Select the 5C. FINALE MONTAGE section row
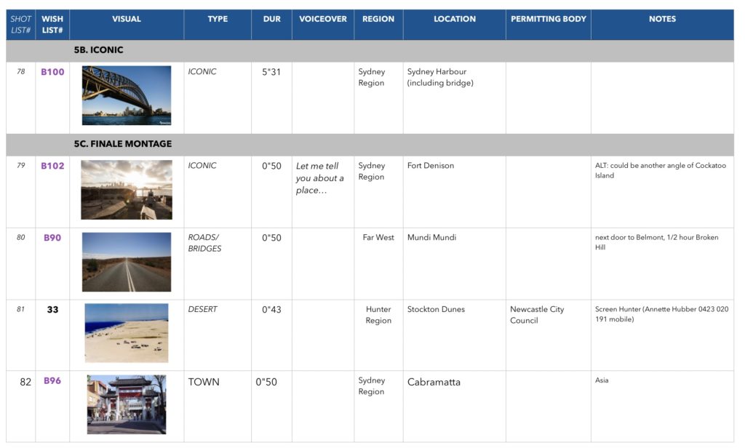The height and width of the screenshot is (448, 745). (370, 145)
